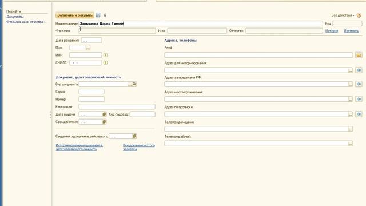The width and height of the screenshot is (366, 206).
Task: Click the Телефон домашний input field
Action: 258,129
